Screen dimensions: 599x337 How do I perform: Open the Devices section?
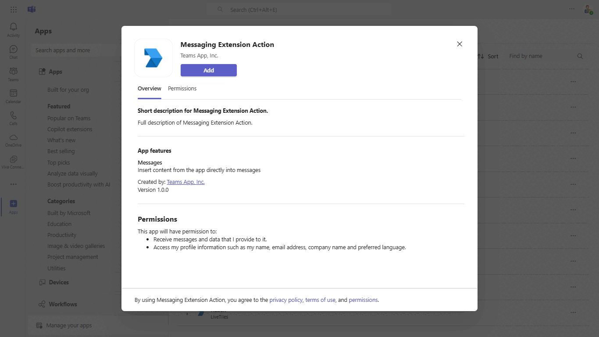click(x=53, y=283)
